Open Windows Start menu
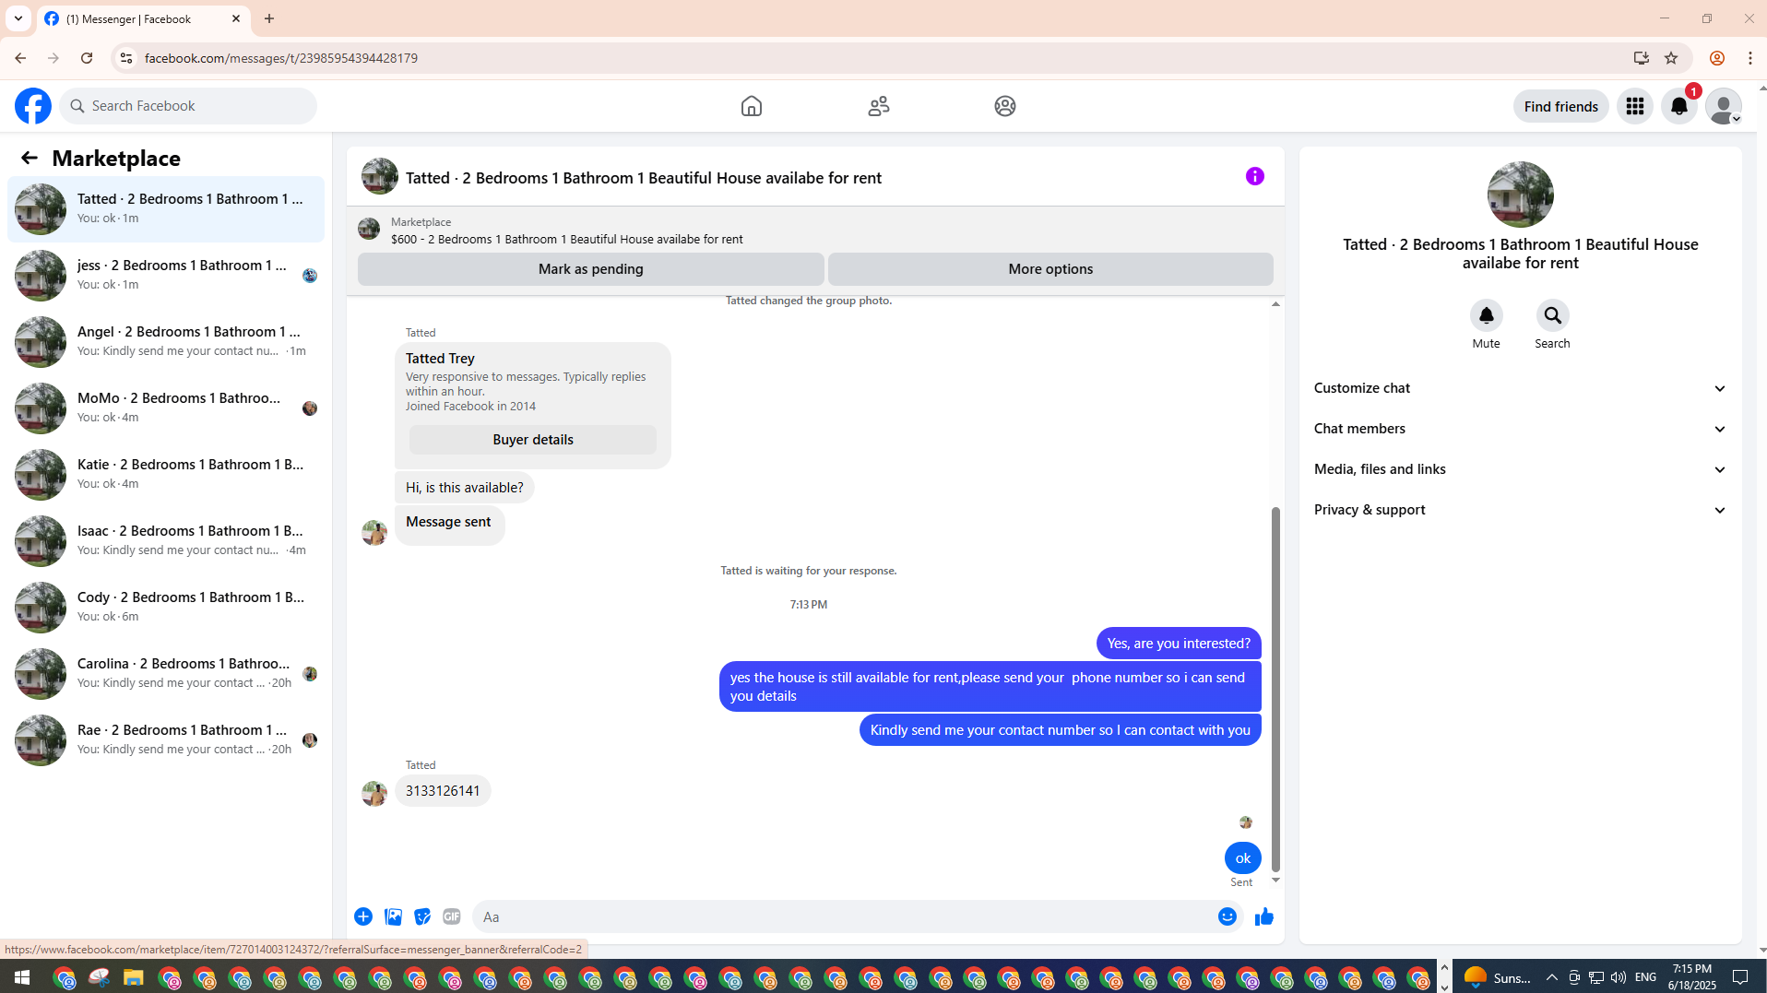 [x=22, y=977]
